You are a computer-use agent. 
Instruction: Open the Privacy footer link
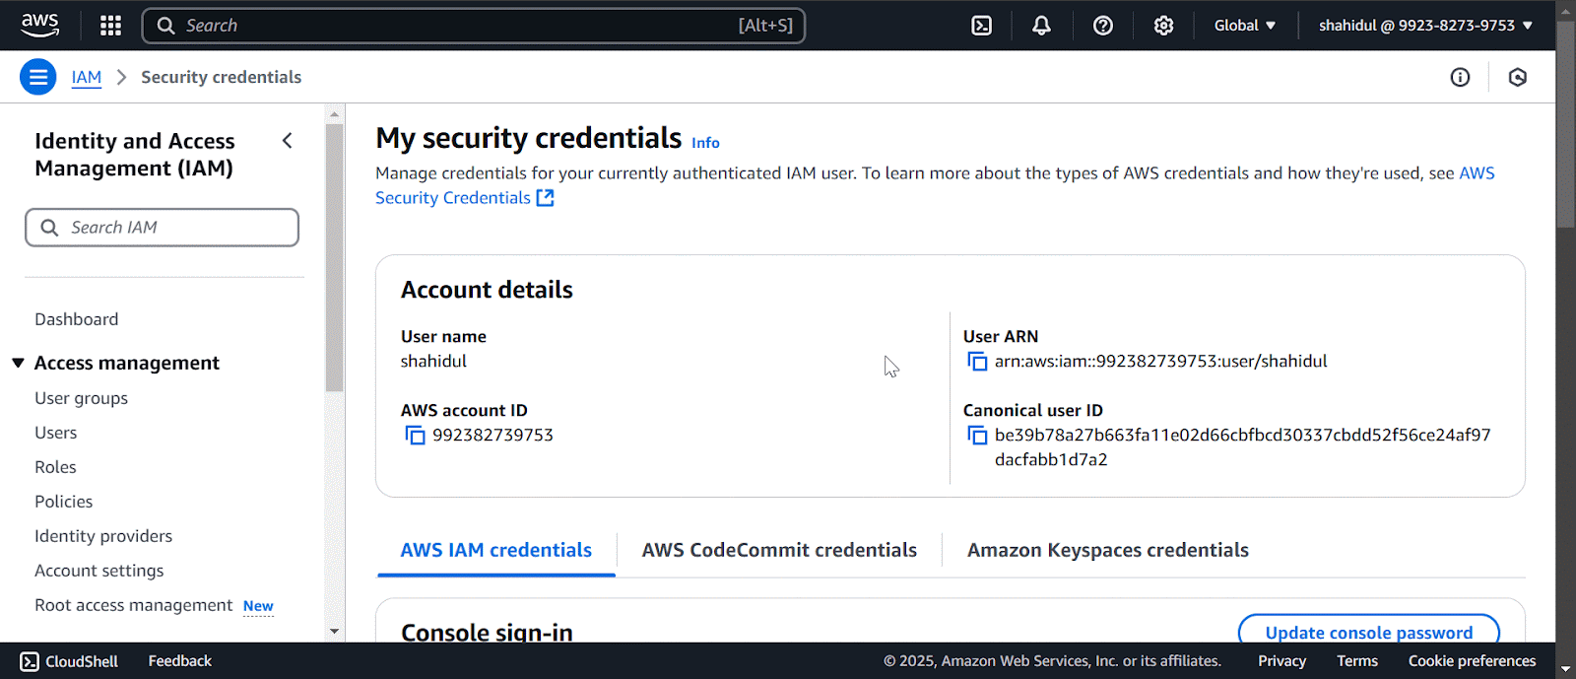click(1281, 661)
